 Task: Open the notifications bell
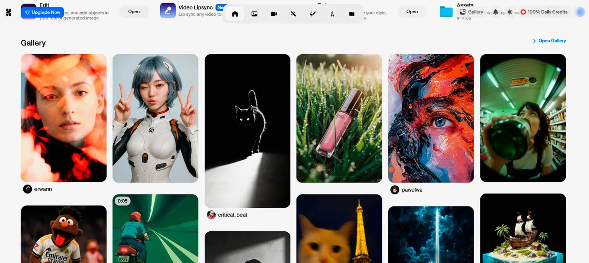coord(496,12)
